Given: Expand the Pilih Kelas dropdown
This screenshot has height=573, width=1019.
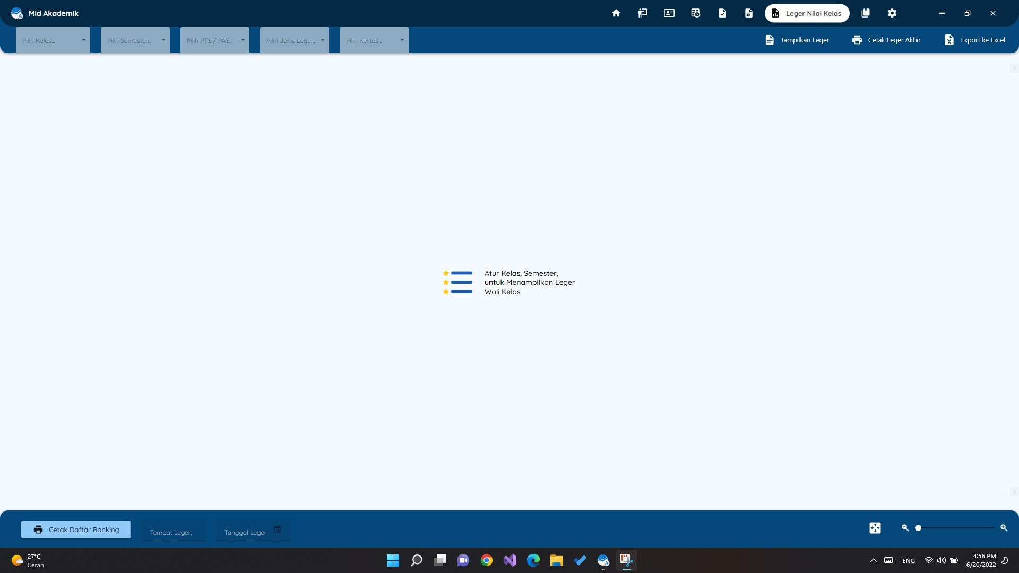Looking at the screenshot, I should (53, 40).
